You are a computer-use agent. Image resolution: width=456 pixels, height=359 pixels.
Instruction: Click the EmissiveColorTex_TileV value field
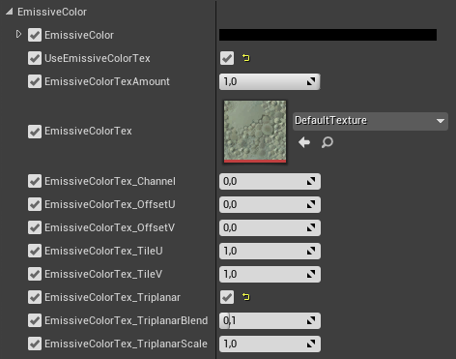(270, 274)
